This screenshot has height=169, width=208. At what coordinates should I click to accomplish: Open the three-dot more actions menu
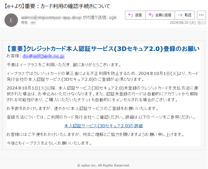201,15
